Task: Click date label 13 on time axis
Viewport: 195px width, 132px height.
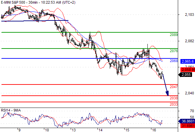Action: point(74,130)
